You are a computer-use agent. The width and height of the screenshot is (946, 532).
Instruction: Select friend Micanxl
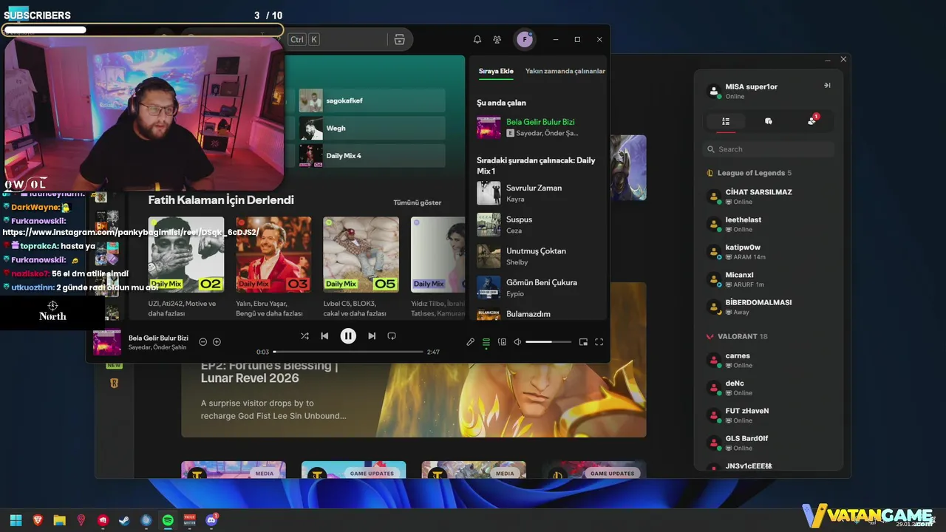768,279
